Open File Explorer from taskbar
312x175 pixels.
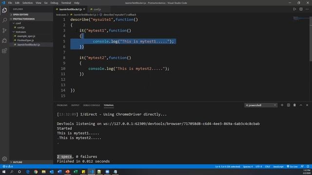[43, 172]
